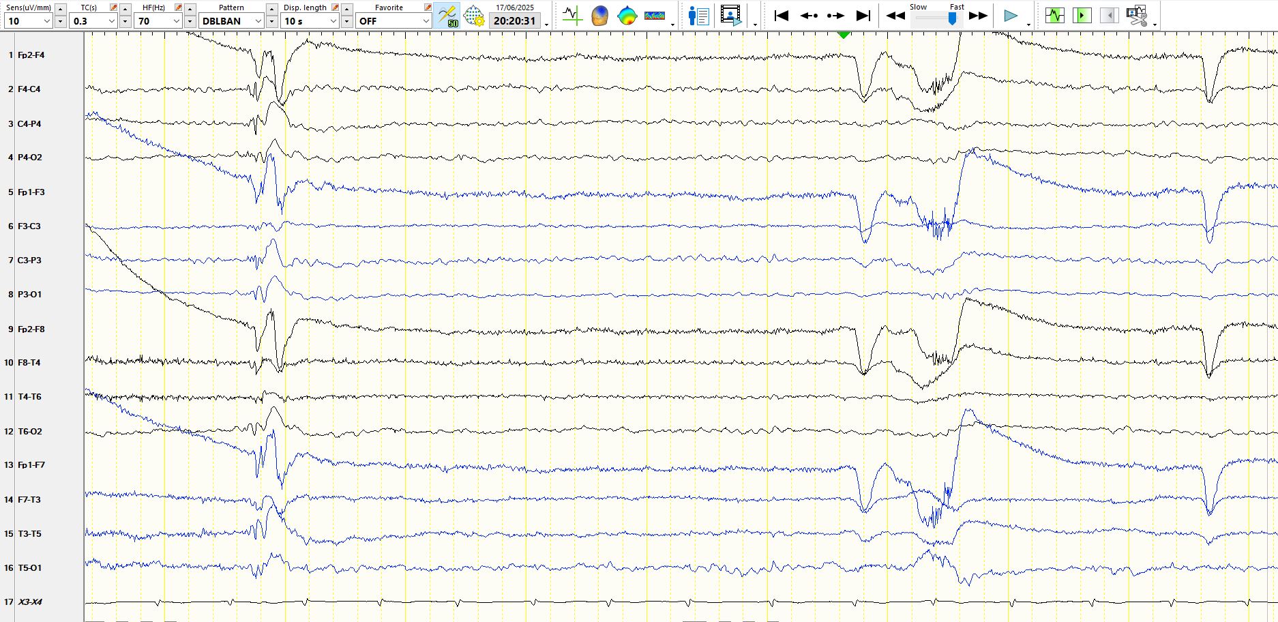Image resolution: width=1278 pixels, height=622 pixels.
Task: Rewind recording with double-left arrows
Action: 895,15
